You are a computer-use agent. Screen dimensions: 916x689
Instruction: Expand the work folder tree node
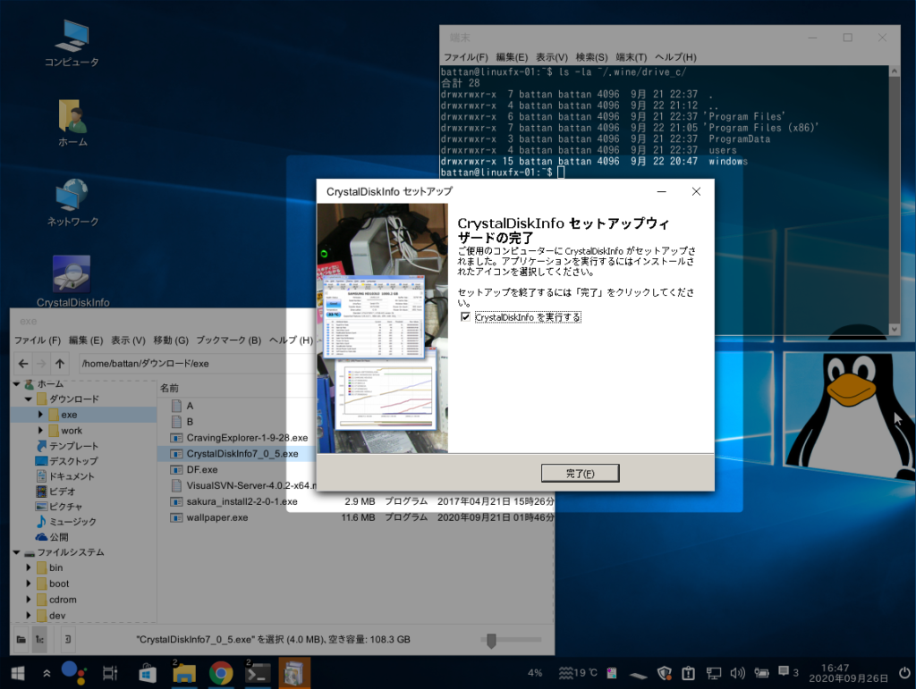(x=40, y=431)
